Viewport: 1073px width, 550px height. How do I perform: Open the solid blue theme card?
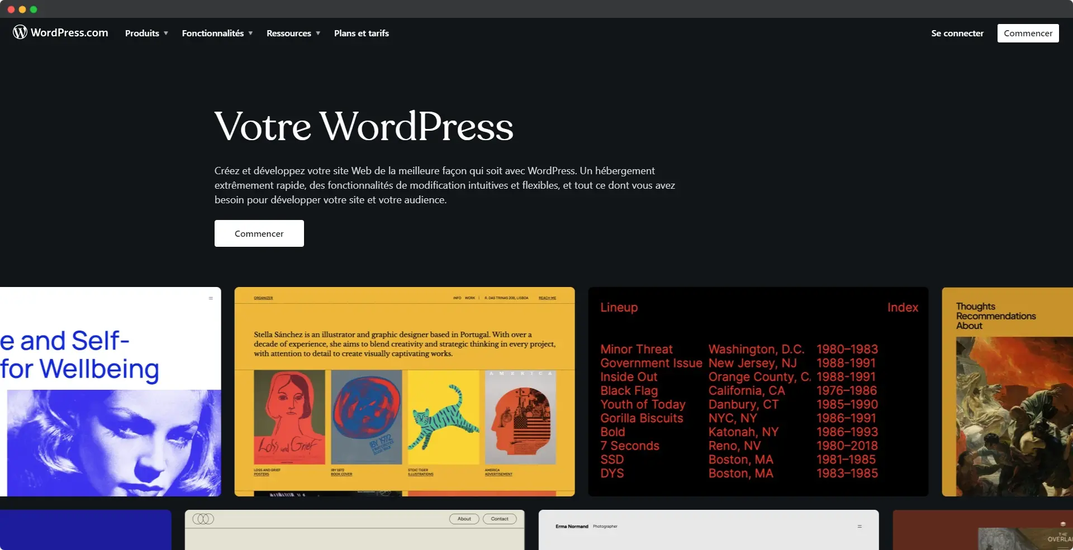(x=86, y=530)
